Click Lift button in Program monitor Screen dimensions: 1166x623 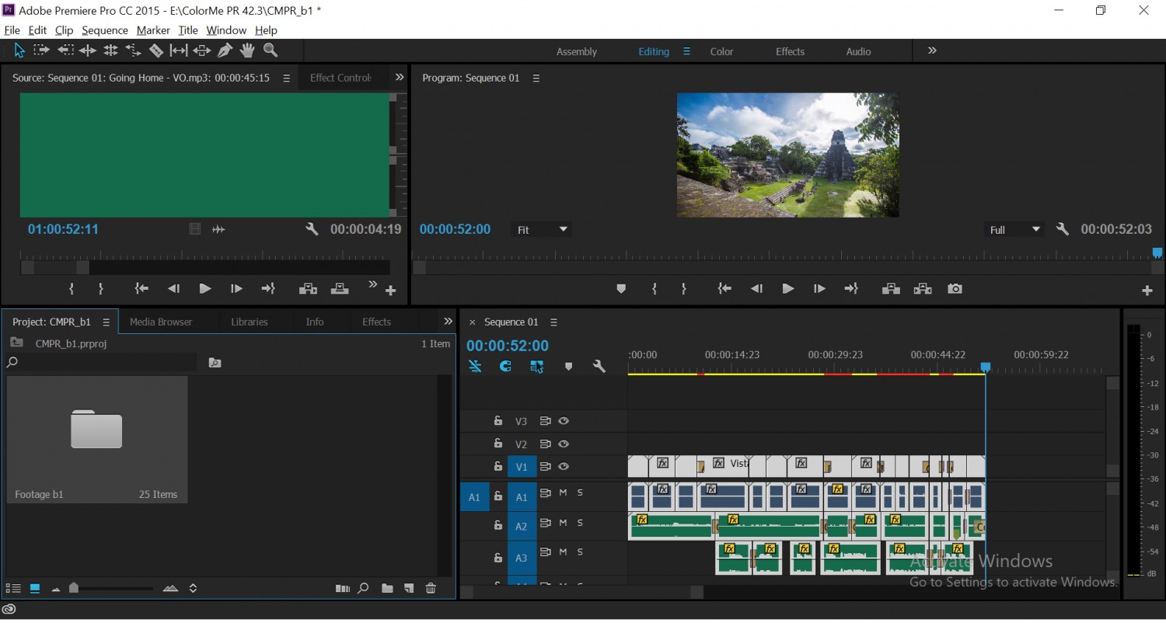tap(891, 289)
